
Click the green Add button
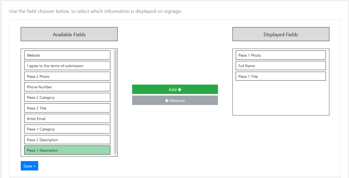[x=175, y=89]
